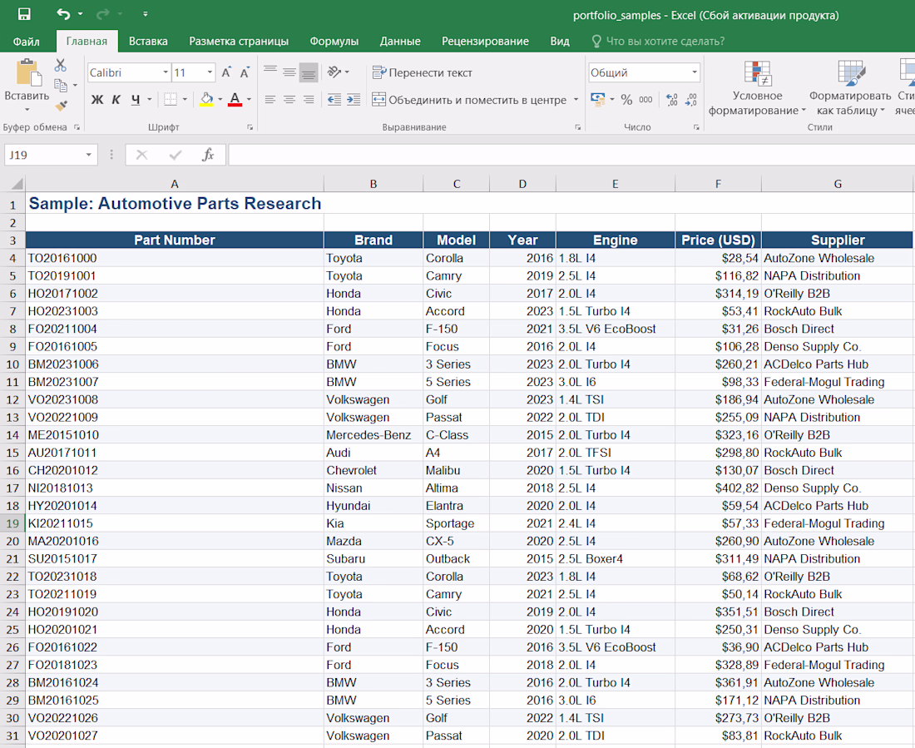This screenshot has height=748, width=915.
Task: Open the Шрифт dialog launcher
Action: click(250, 127)
